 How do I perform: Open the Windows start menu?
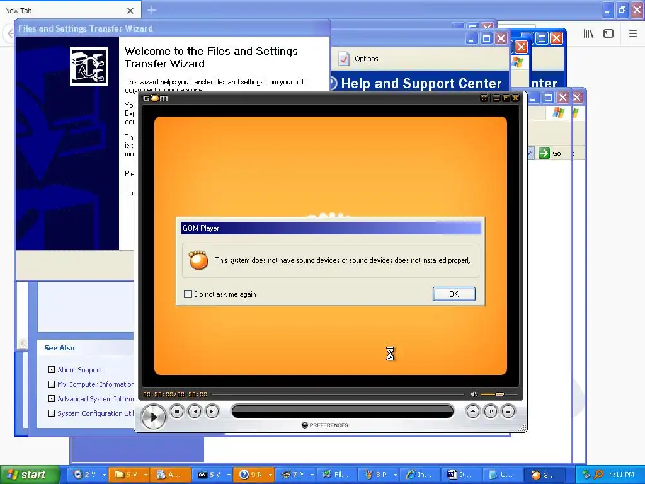tap(30, 475)
